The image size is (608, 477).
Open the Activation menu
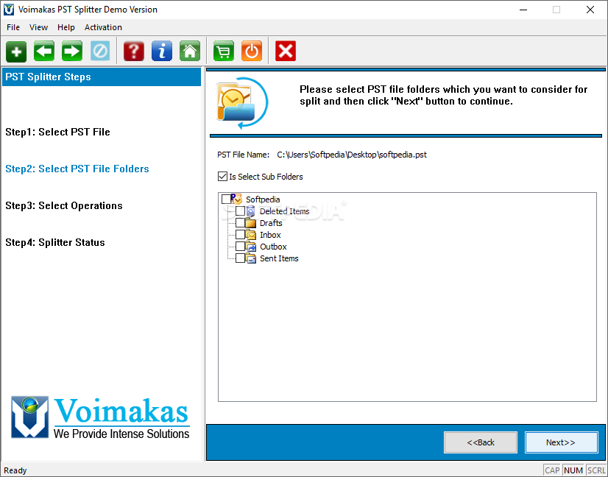tap(103, 27)
